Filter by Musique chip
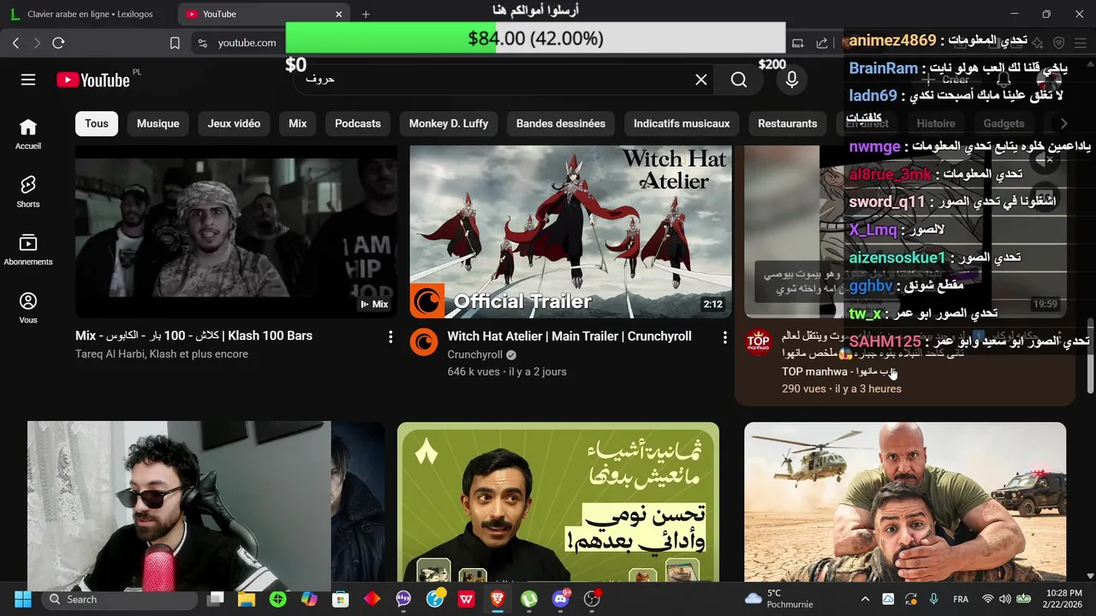Viewport: 1096px width, 616px height. point(158,123)
